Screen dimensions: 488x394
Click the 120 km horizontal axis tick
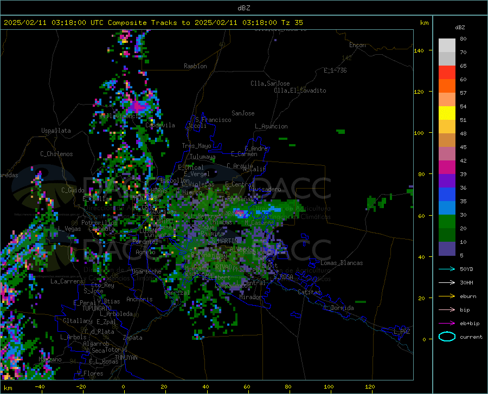[370, 386]
